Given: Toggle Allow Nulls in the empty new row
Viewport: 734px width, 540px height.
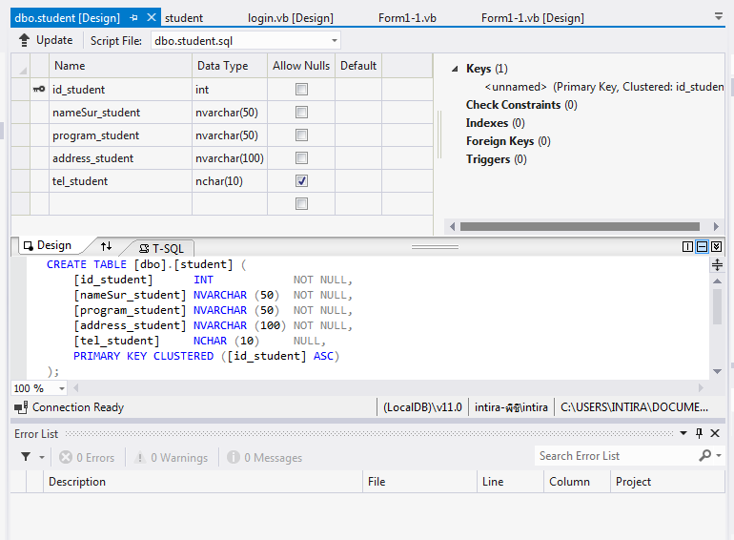Looking at the screenshot, I should tap(301, 204).
